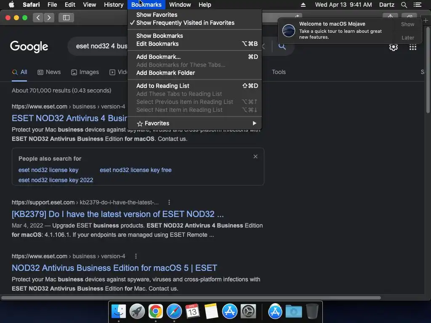The image size is (431, 323).
Task: Open the Google apps grid
Action: click(x=412, y=47)
